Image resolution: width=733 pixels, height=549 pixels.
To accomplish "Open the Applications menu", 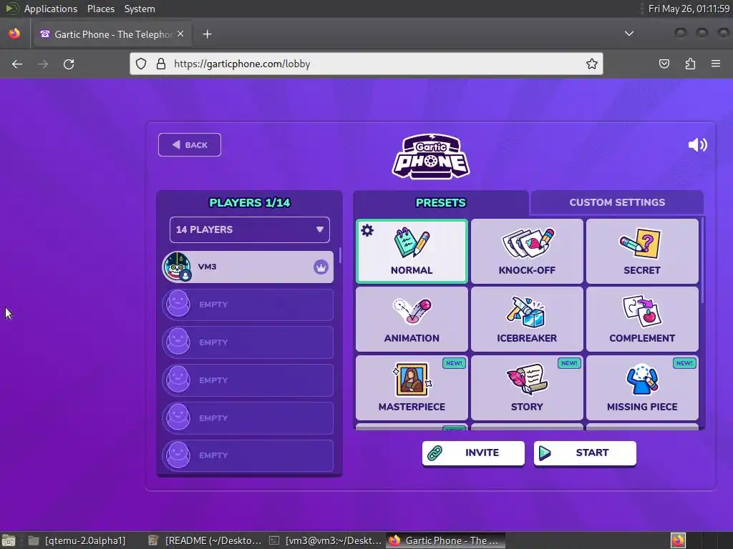I will (x=51, y=9).
